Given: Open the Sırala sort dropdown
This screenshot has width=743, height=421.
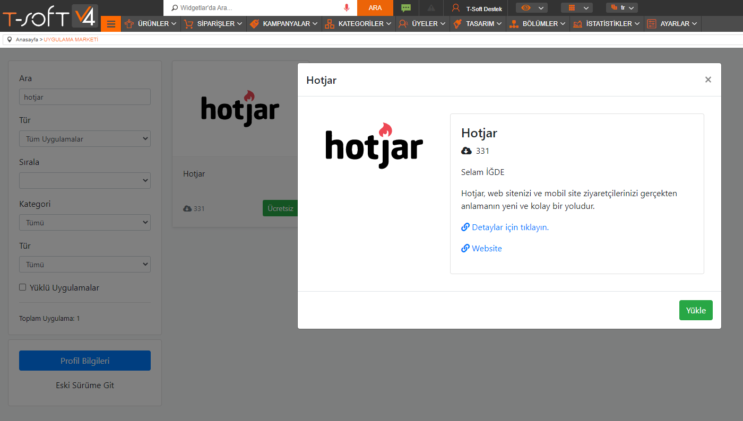Looking at the screenshot, I should [x=85, y=181].
